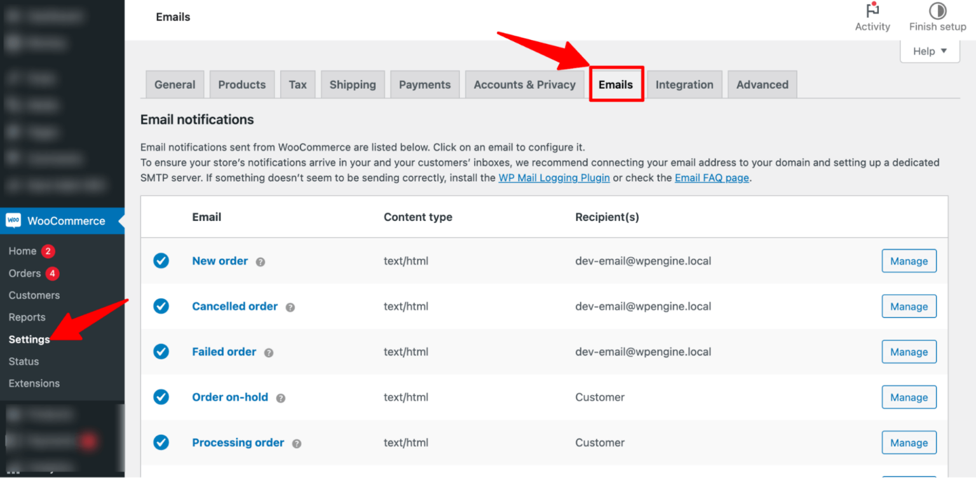Disable the Processing order notification
976x478 pixels.
[161, 442]
